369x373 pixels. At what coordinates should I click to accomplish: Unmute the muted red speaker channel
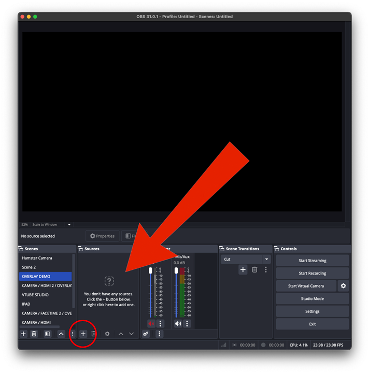(151, 324)
